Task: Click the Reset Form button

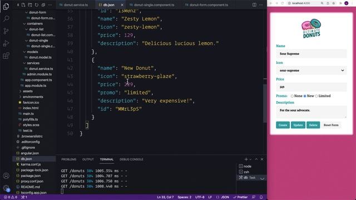Action: point(331,125)
